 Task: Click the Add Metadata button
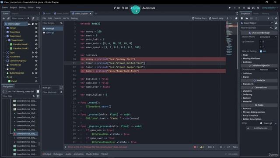[259, 128]
